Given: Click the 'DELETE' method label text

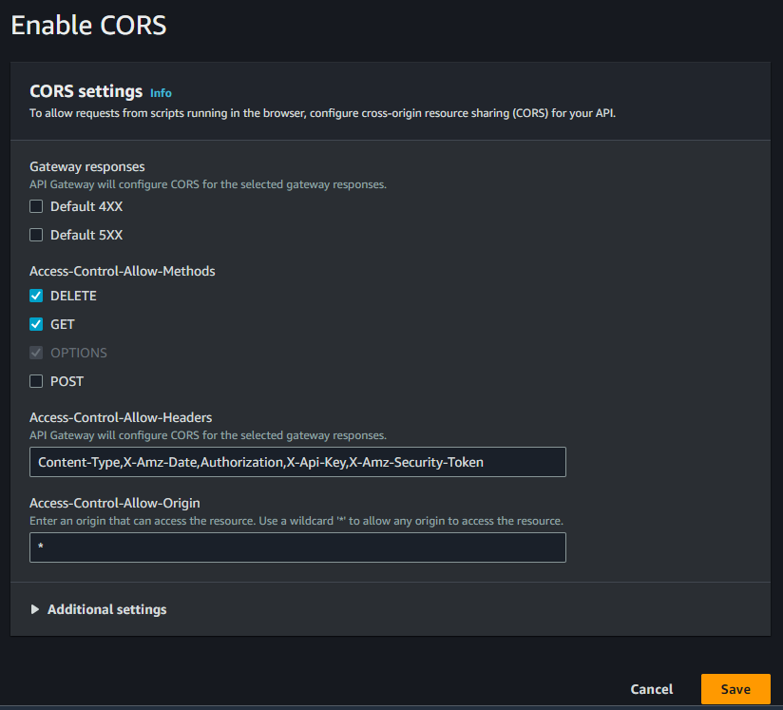Looking at the screenshot, I should (x=73, y=296).
